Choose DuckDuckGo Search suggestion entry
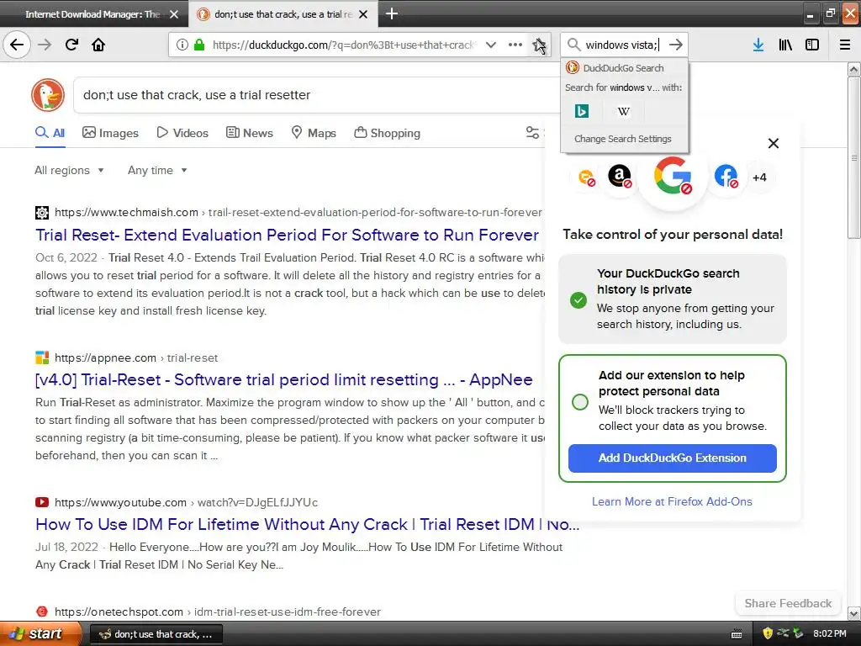This screenshot has height=646, width=861. click(625, 67)
